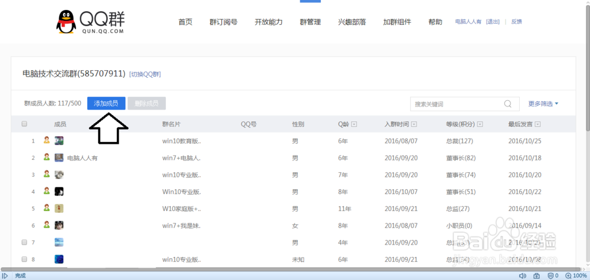Screen dimensions: 590x280
Task: Click the ad-block shield icon
Action: (550, 276)
